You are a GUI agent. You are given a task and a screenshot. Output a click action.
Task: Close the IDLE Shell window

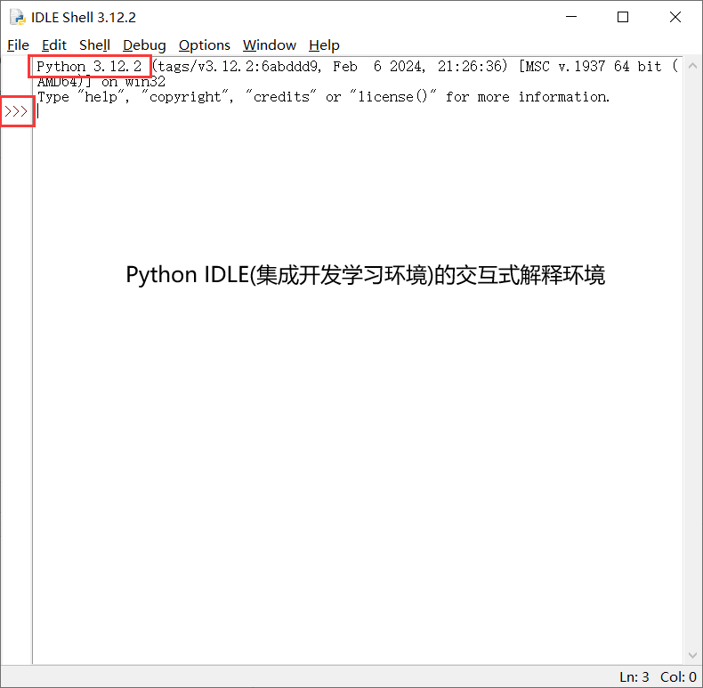tap(674, 17)
